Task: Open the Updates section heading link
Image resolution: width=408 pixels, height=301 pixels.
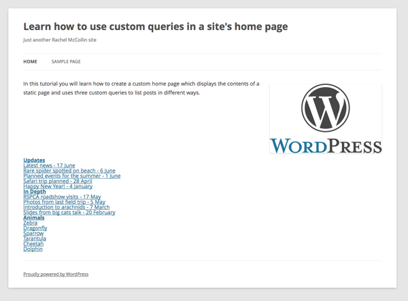Action: (x=34, y=160)
